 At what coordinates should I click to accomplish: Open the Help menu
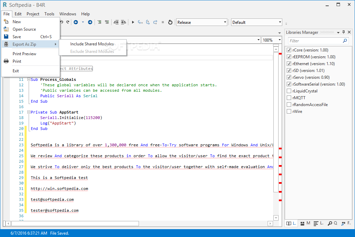(85, 14)
